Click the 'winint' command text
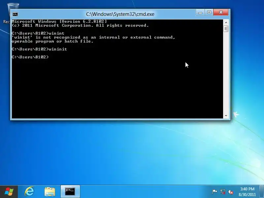This screenshot has height=198, width=264. pos(56,33)
